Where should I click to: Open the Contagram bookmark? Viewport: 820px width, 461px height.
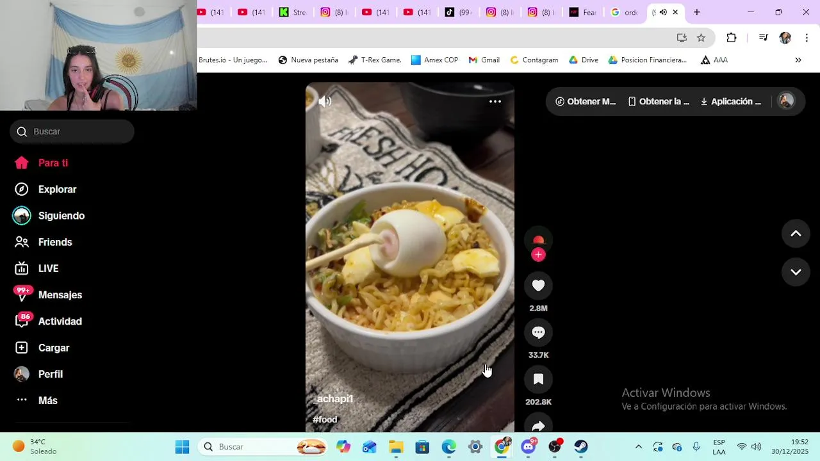pyautogui.click(x=534, y=60)
